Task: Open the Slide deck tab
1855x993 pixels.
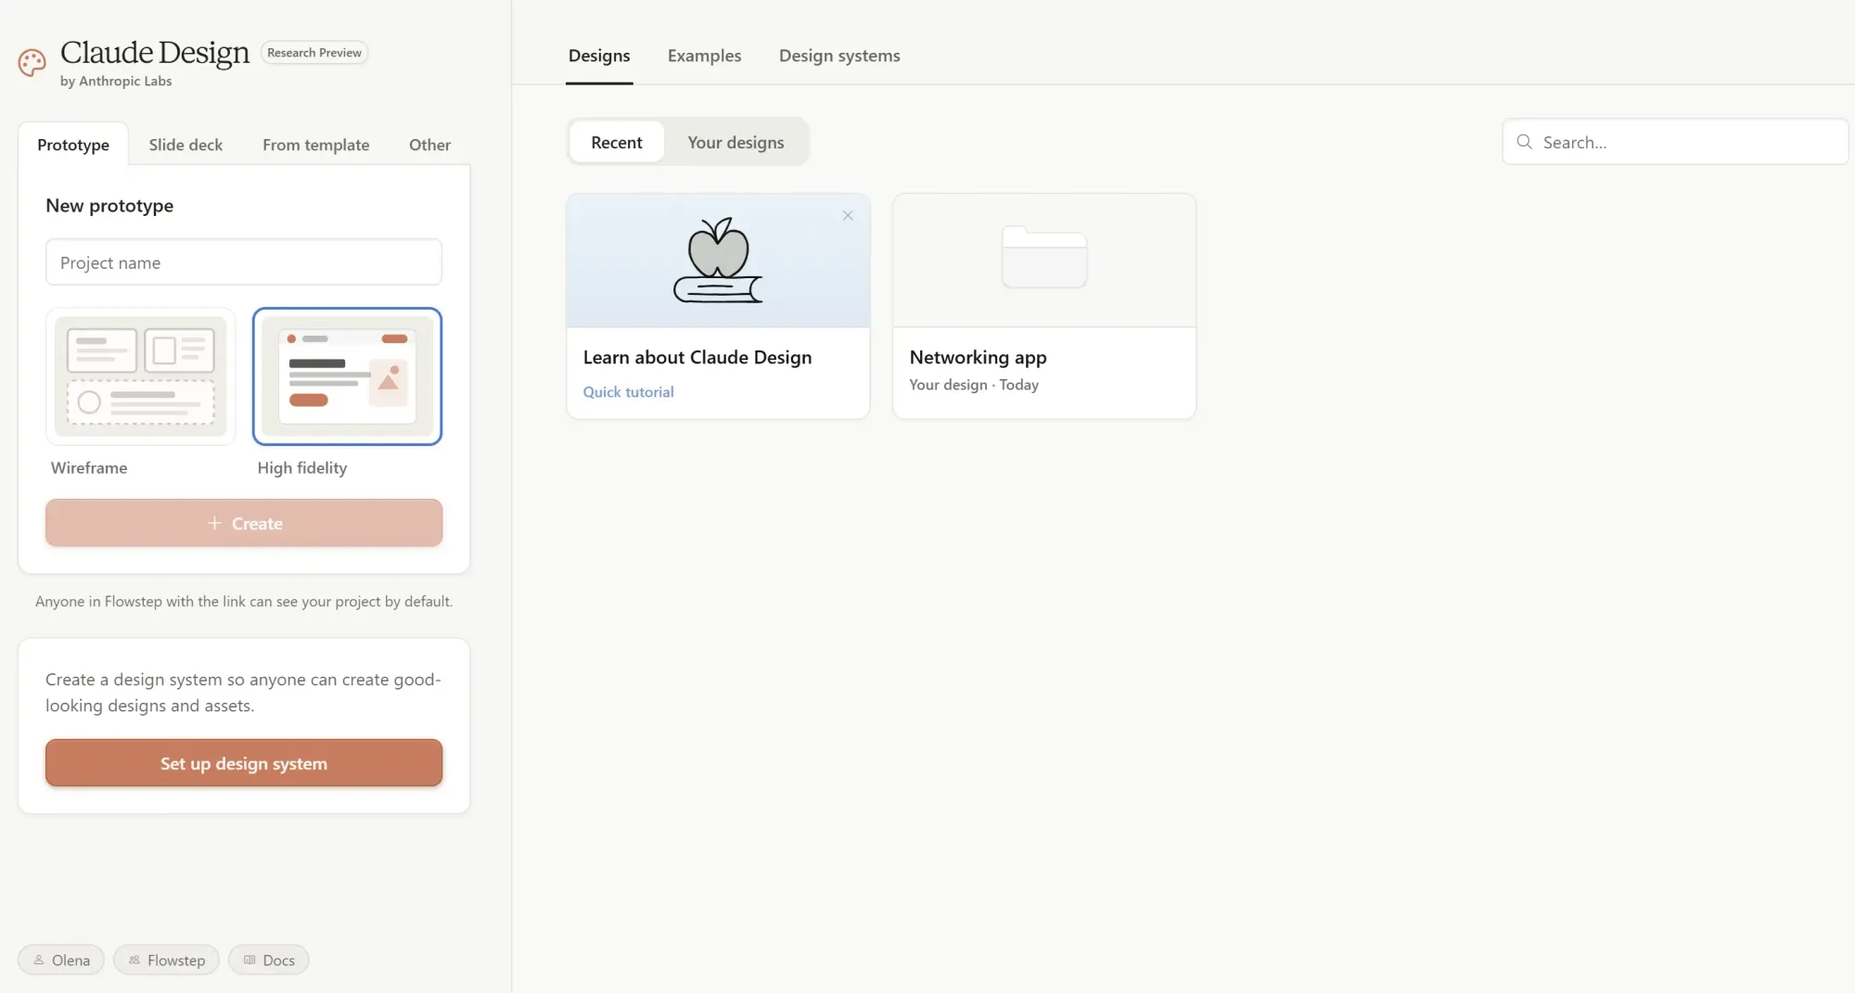Action: (185, 145)
